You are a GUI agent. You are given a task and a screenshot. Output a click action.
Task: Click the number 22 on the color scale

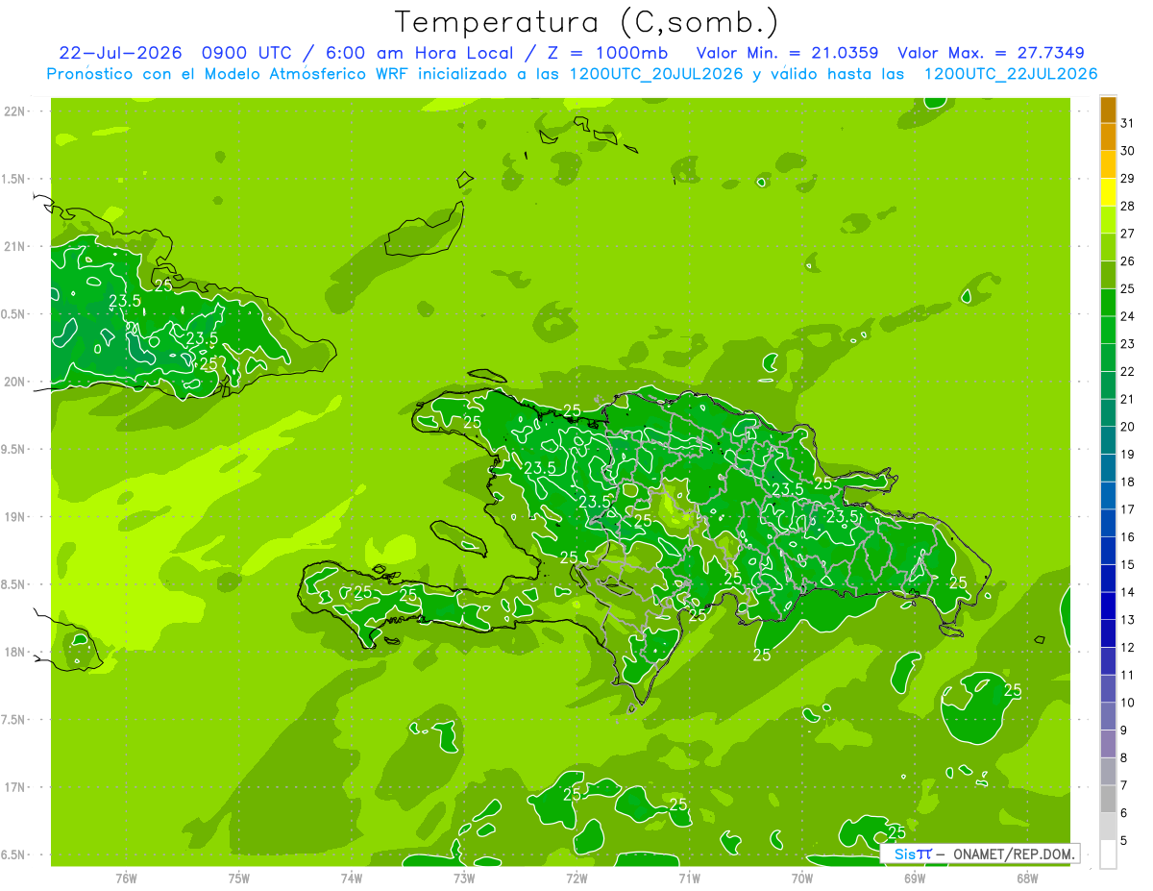click(1128, 372)
